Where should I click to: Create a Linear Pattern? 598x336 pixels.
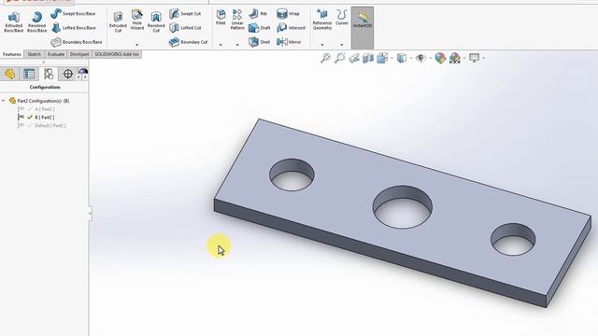(237, 20)
